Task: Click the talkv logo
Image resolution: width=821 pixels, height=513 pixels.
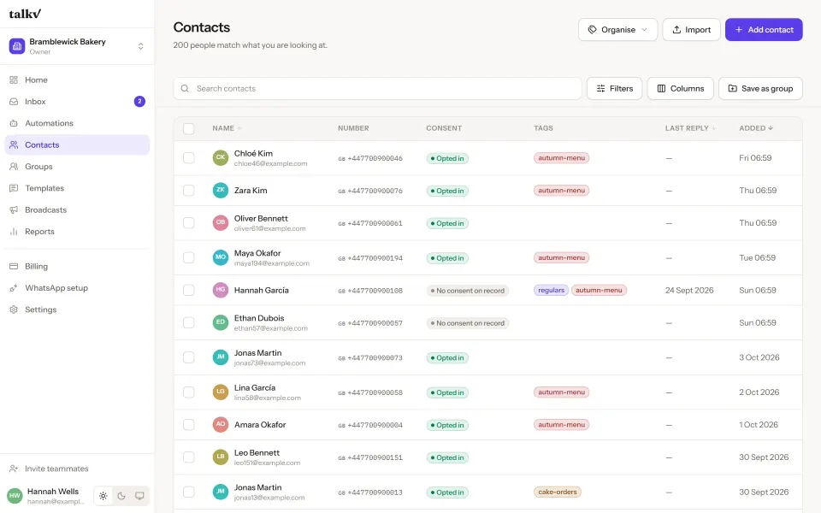Action: pos(25,14)
